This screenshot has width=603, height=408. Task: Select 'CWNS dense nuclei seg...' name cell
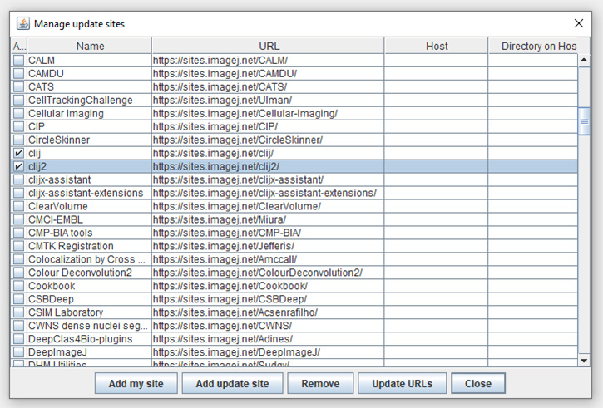coord(89,326)
